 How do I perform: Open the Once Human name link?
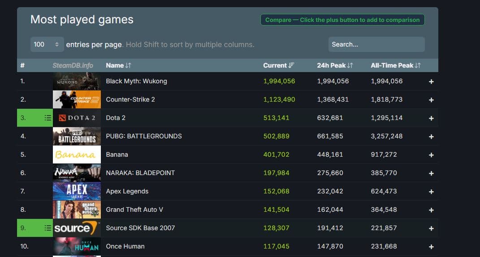125,246
